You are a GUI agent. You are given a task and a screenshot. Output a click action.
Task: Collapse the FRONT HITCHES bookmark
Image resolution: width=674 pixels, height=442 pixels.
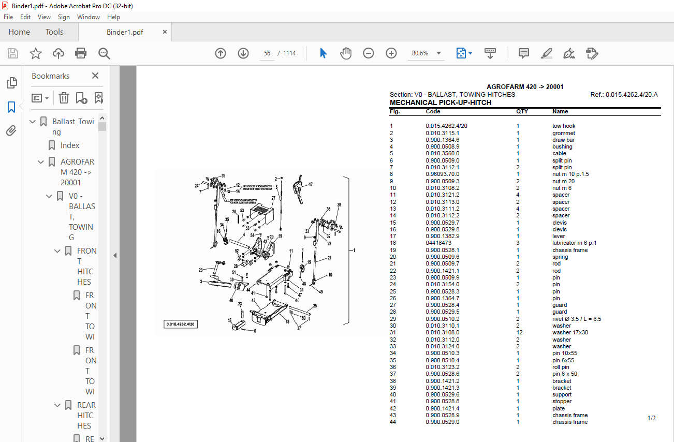[x=57, y=251]
